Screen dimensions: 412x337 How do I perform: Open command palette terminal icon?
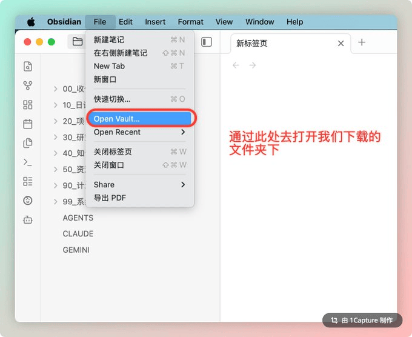[27, 162]
